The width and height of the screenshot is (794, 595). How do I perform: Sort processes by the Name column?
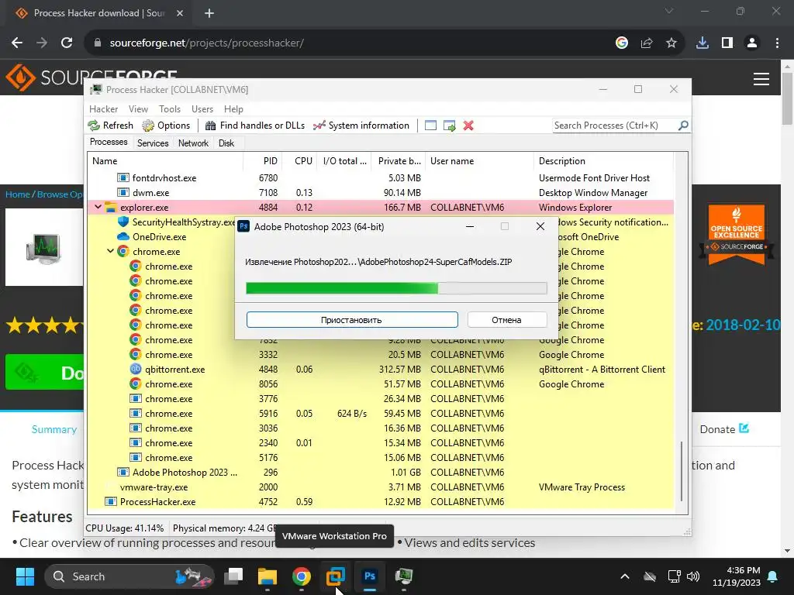click(165, 161)
